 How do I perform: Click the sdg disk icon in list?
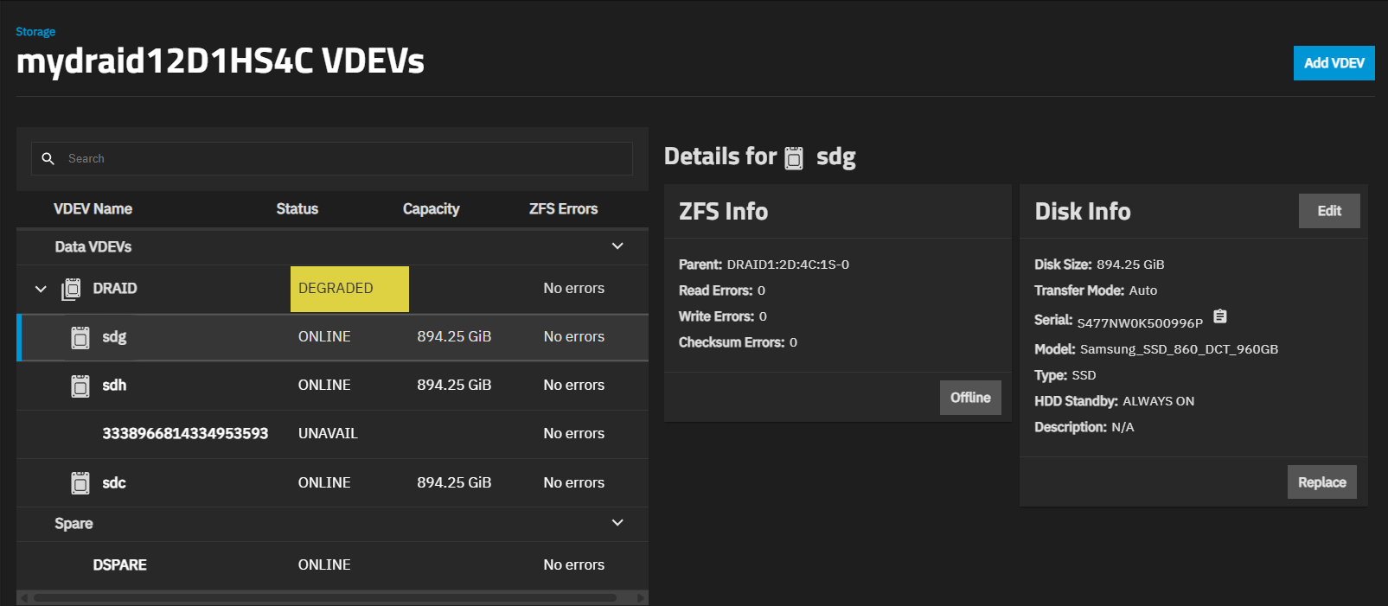tap(80, 338)
